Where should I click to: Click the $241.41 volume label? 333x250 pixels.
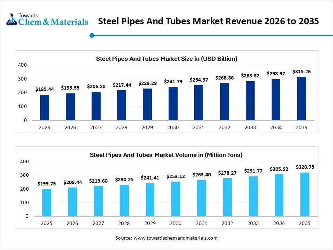click(x=150, y=178)
